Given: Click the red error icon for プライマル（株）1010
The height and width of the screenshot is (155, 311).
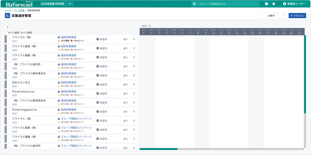Looking at the screenshot, I should [72, 41].
